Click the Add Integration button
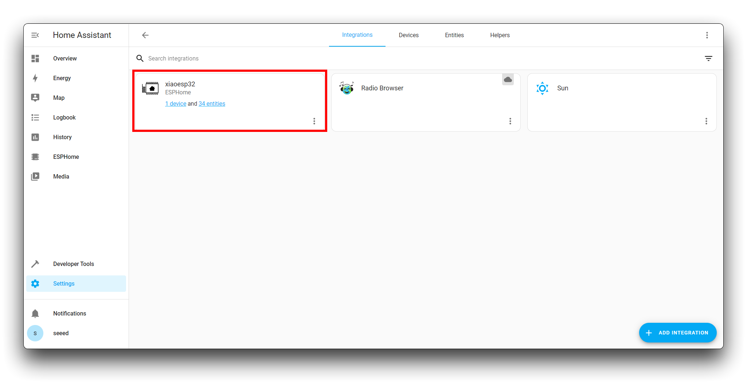747x384 pixels. (677, 333)
